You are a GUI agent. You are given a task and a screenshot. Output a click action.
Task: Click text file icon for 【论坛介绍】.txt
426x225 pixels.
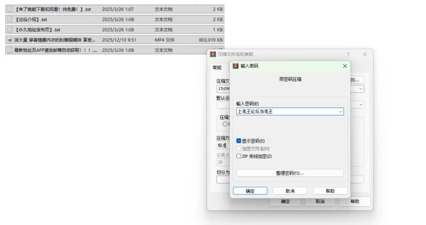pos(10,20)
